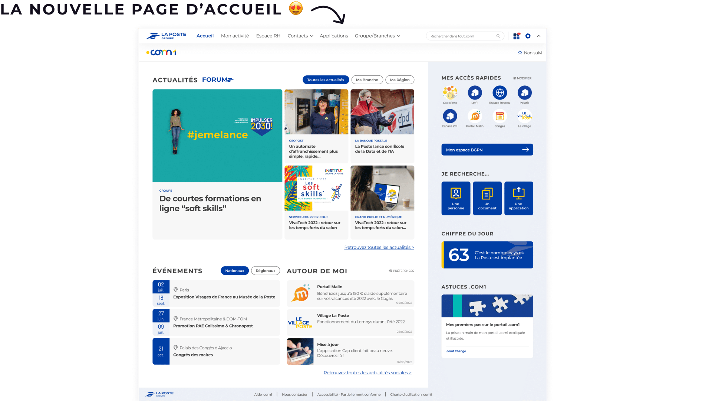712x401 pixels.
Task: Open Exposition Visages de France event
Action: (x=216, y=293)
